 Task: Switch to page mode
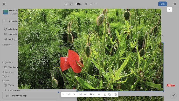[66, 4]
